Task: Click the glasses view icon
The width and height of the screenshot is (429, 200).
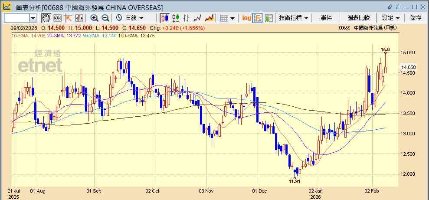Action: 57,18
